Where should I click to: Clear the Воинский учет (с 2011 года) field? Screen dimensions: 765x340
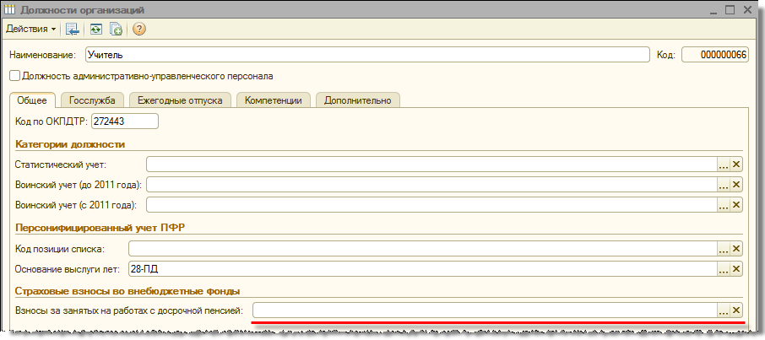tap(736, 205)
